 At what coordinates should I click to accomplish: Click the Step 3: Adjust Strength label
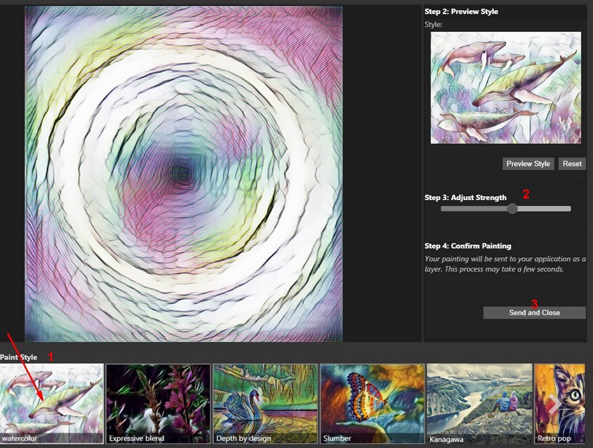(466, 197)
